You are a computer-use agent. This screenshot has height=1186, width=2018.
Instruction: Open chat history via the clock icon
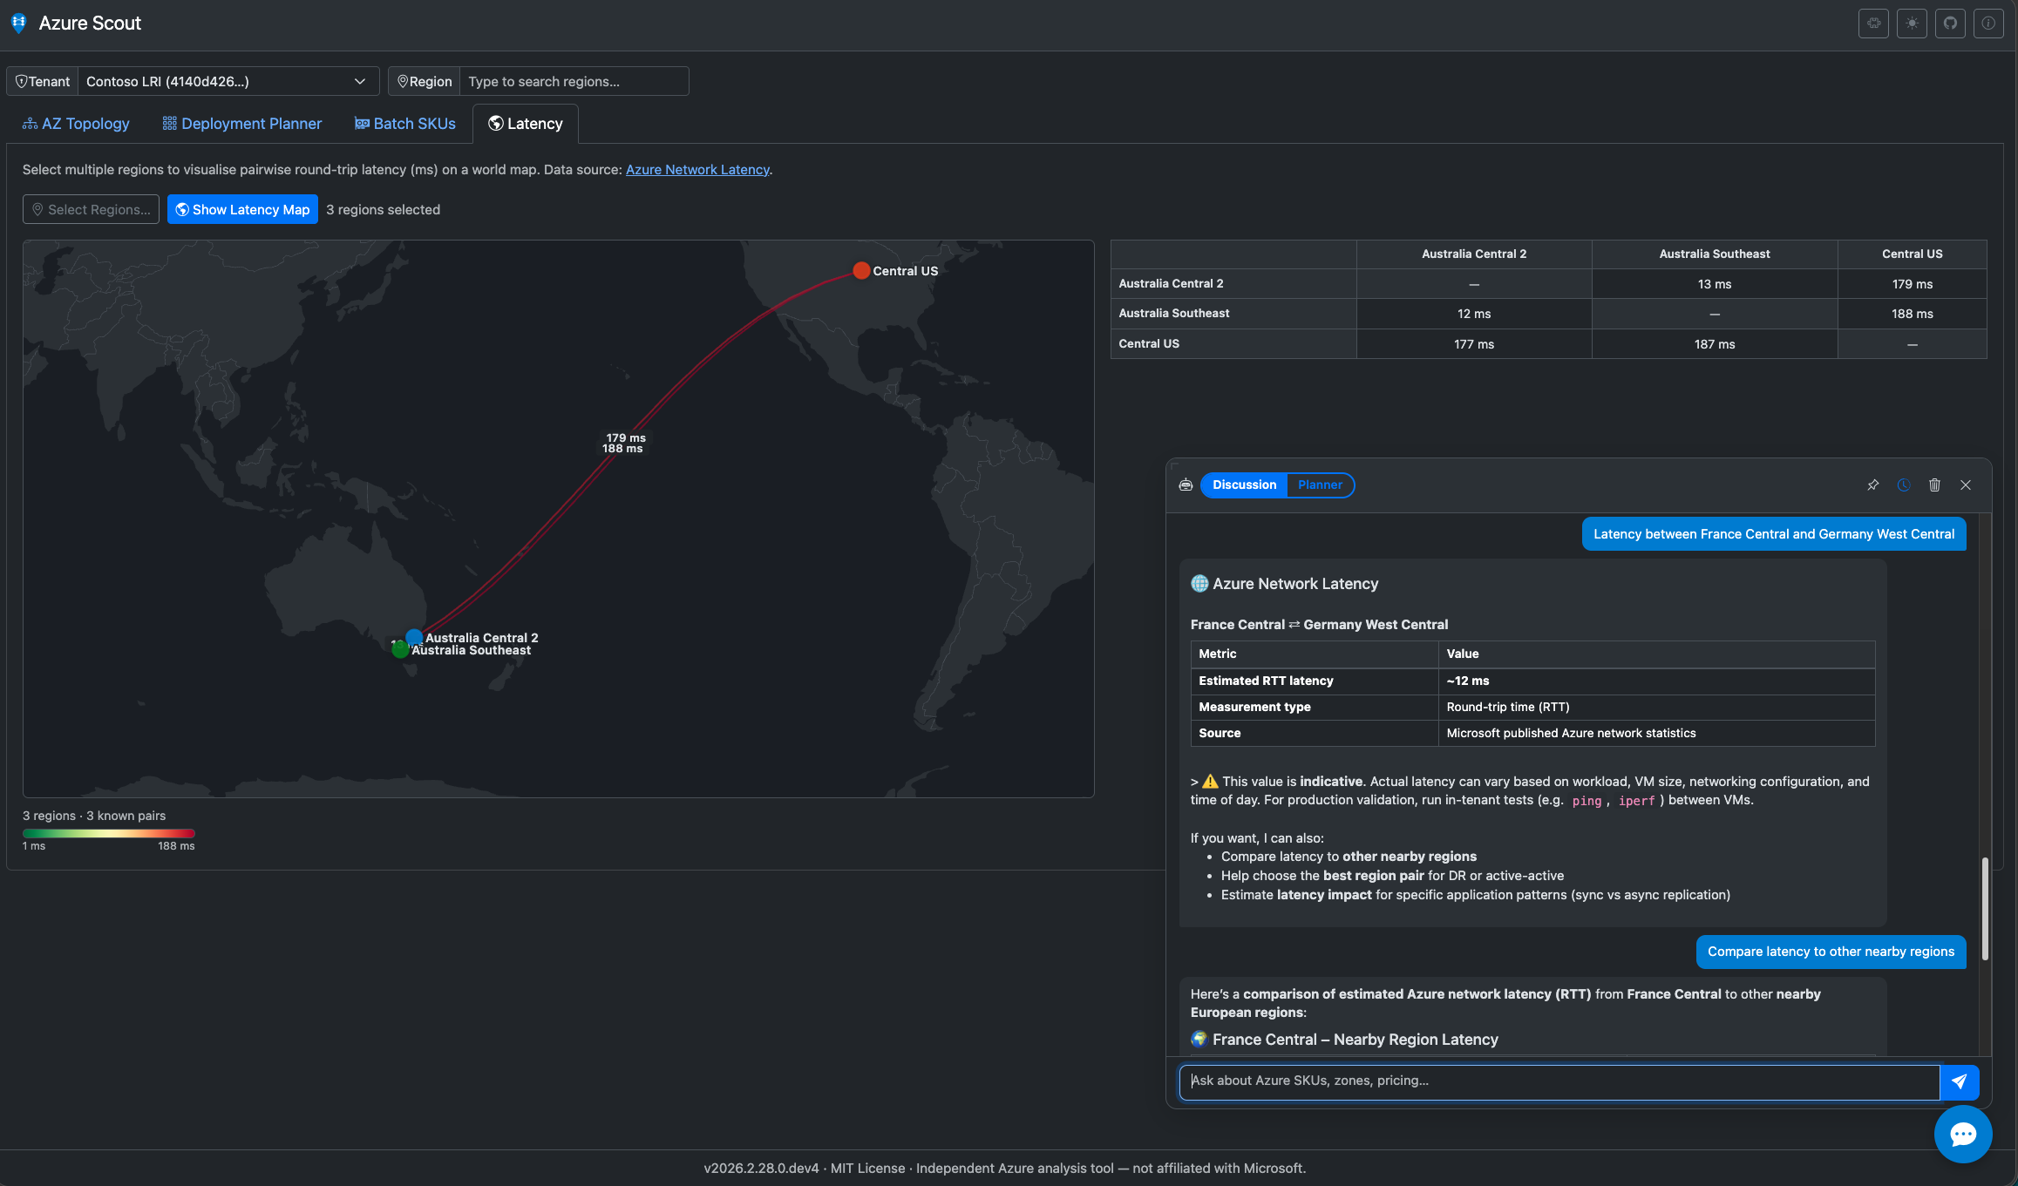click(x=1904, y=485)
